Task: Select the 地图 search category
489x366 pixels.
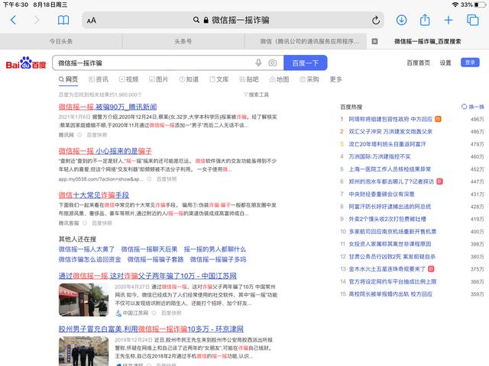Action: click(x=280, y=79)
